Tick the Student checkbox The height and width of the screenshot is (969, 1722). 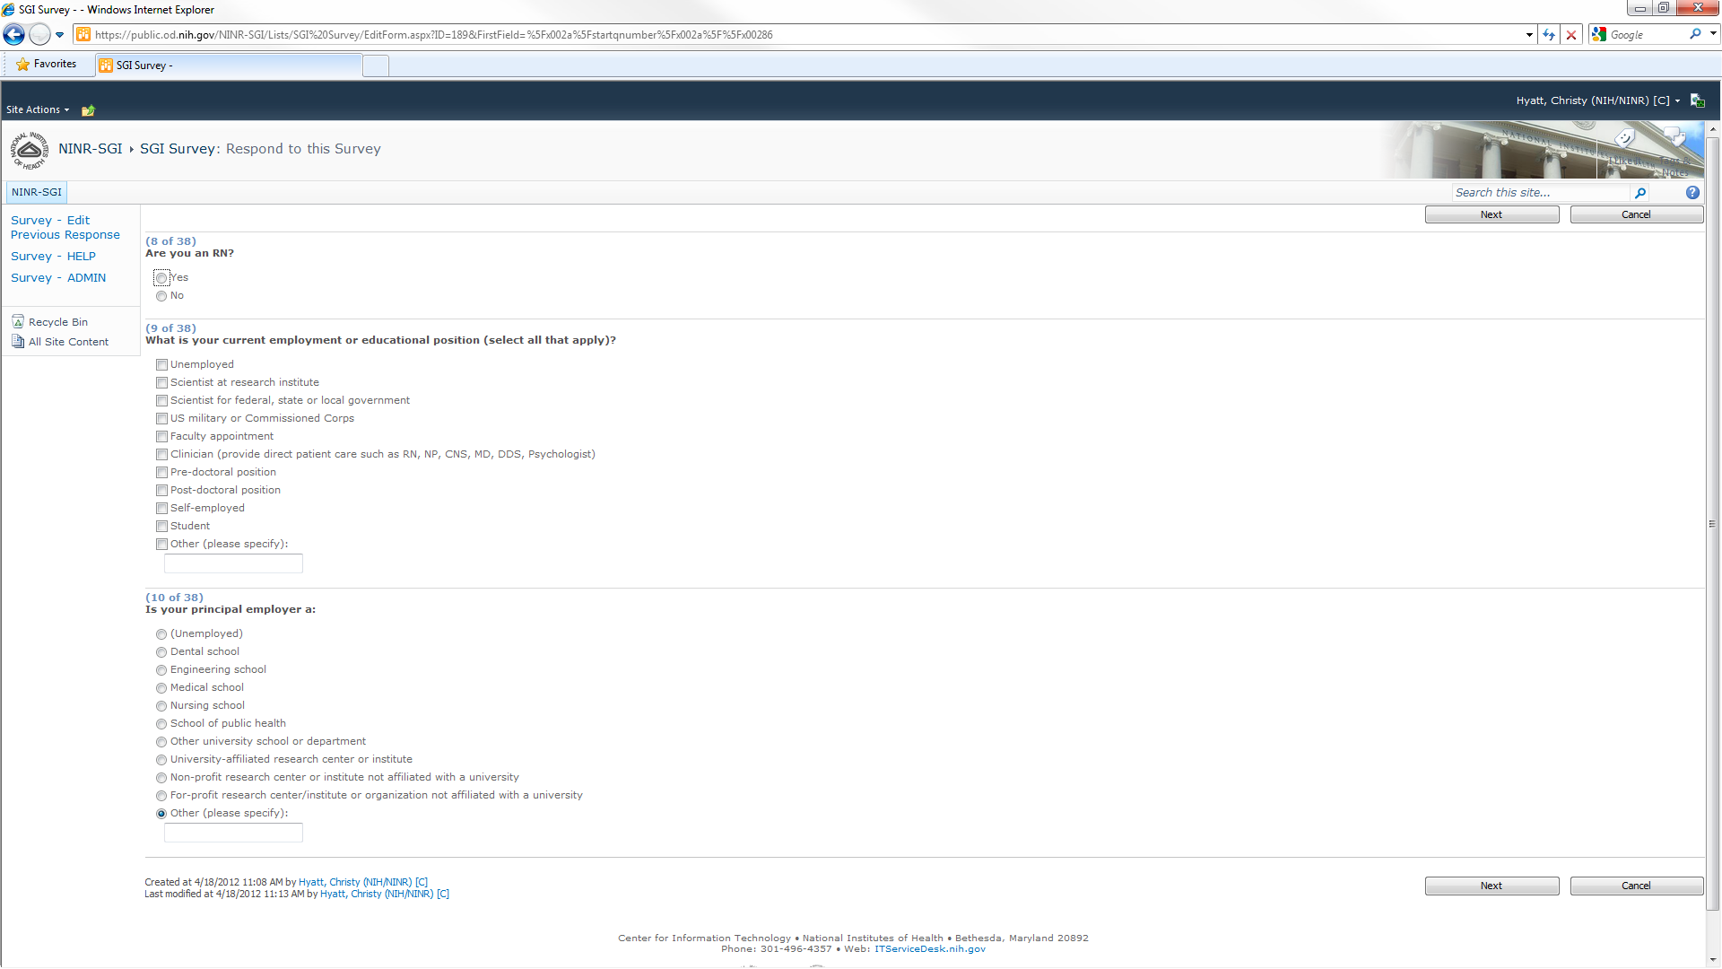pos(162,527)
